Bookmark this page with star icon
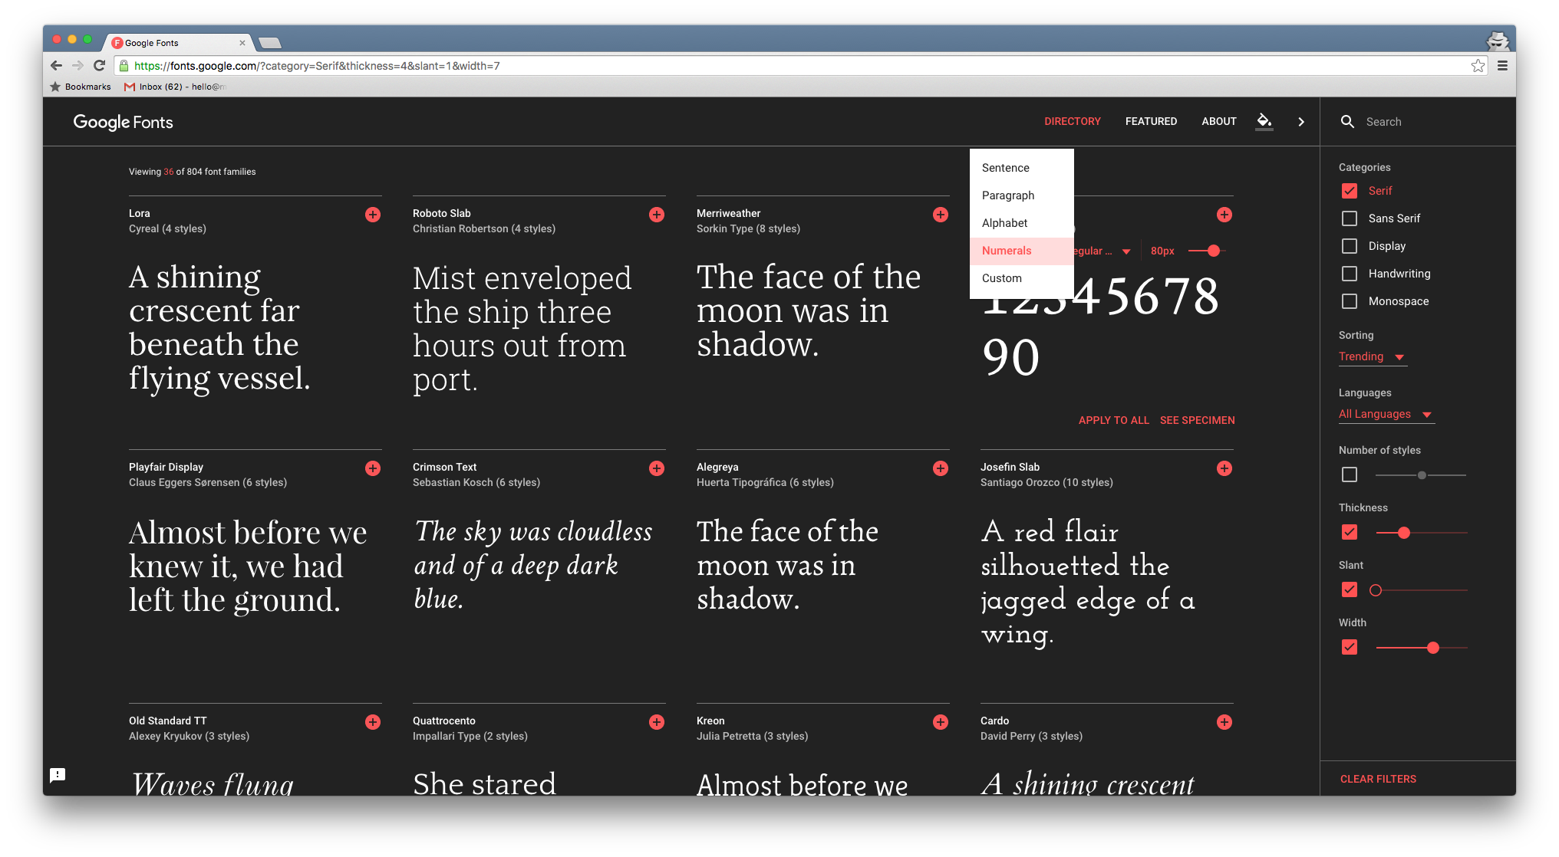 (1478, 66)
